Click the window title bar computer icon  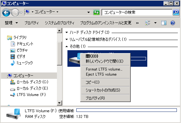[x=4, y=3]
